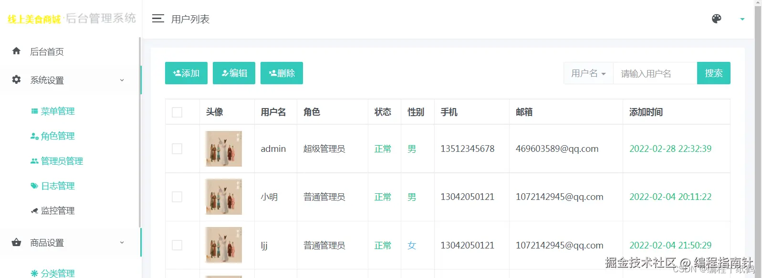Check the 小明 row checkbox
The image size is (762, 278).
point(177,197)
